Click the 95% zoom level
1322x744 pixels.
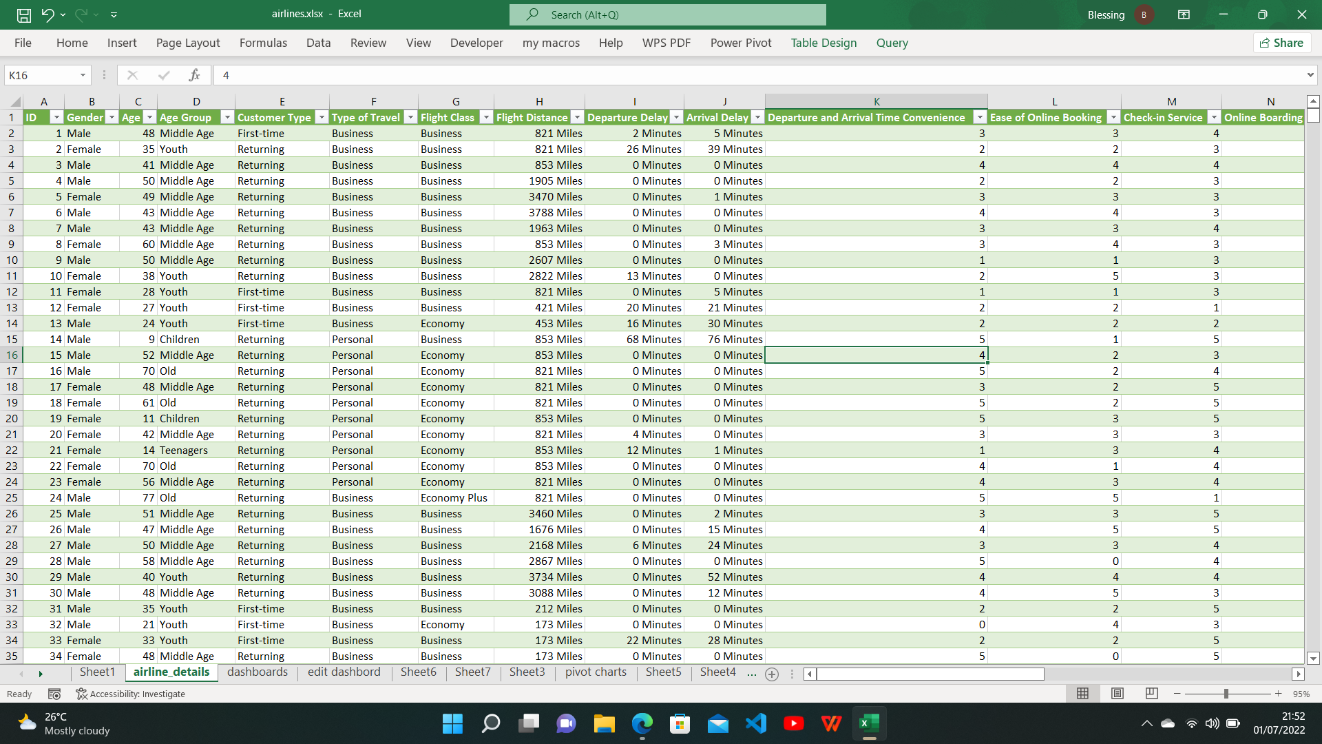click(x=1301, y=694)
